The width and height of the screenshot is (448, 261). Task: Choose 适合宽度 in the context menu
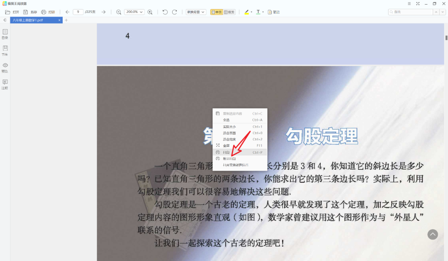[x=240, y=139]
